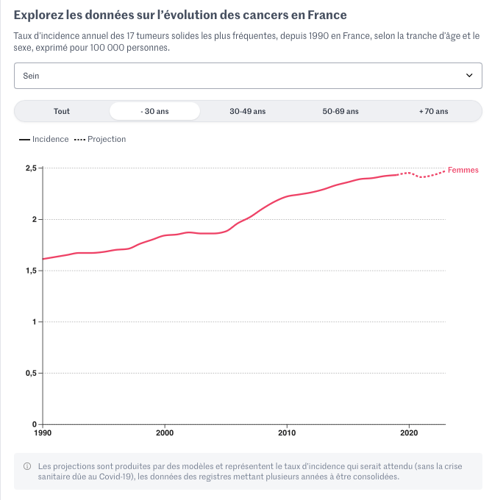The width and height of the screenshot is (492, 500).
Task: Click the 2020 x-axis year label
Action: point(409,433)
